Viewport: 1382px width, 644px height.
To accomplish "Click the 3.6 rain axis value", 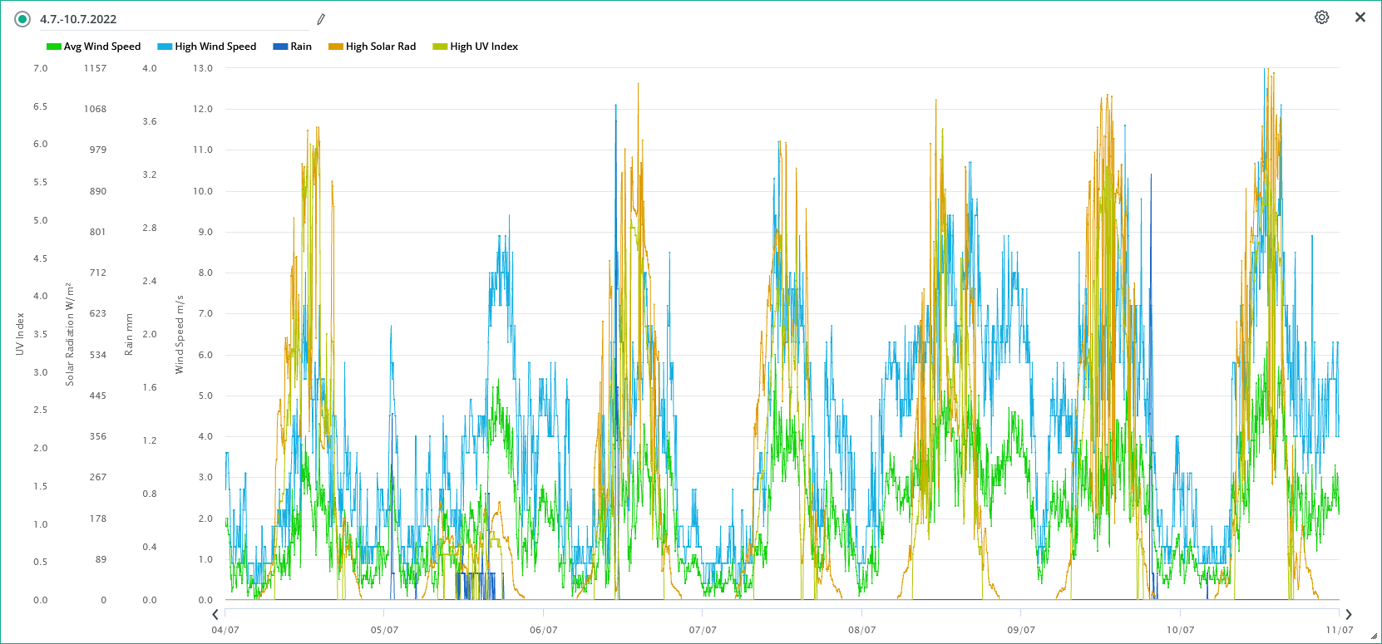I will click(x=150, y=121).
